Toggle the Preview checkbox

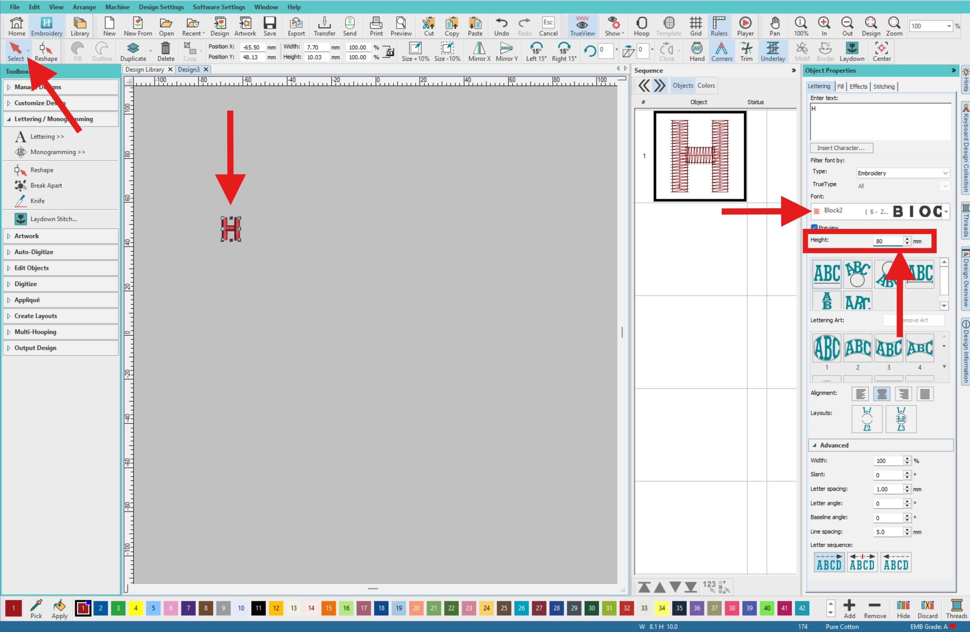[x=814, y=227]
